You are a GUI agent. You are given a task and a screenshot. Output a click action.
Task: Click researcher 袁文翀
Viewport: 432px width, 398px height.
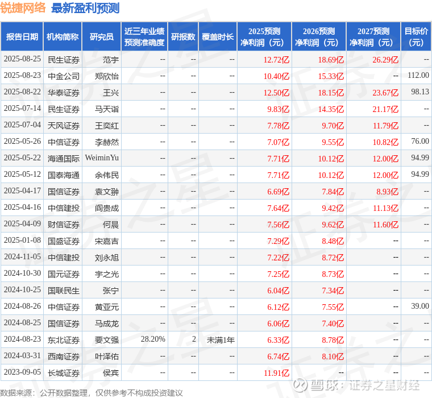coord(107,192)
